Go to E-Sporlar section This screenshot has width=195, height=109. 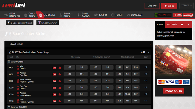click(47, 15)
